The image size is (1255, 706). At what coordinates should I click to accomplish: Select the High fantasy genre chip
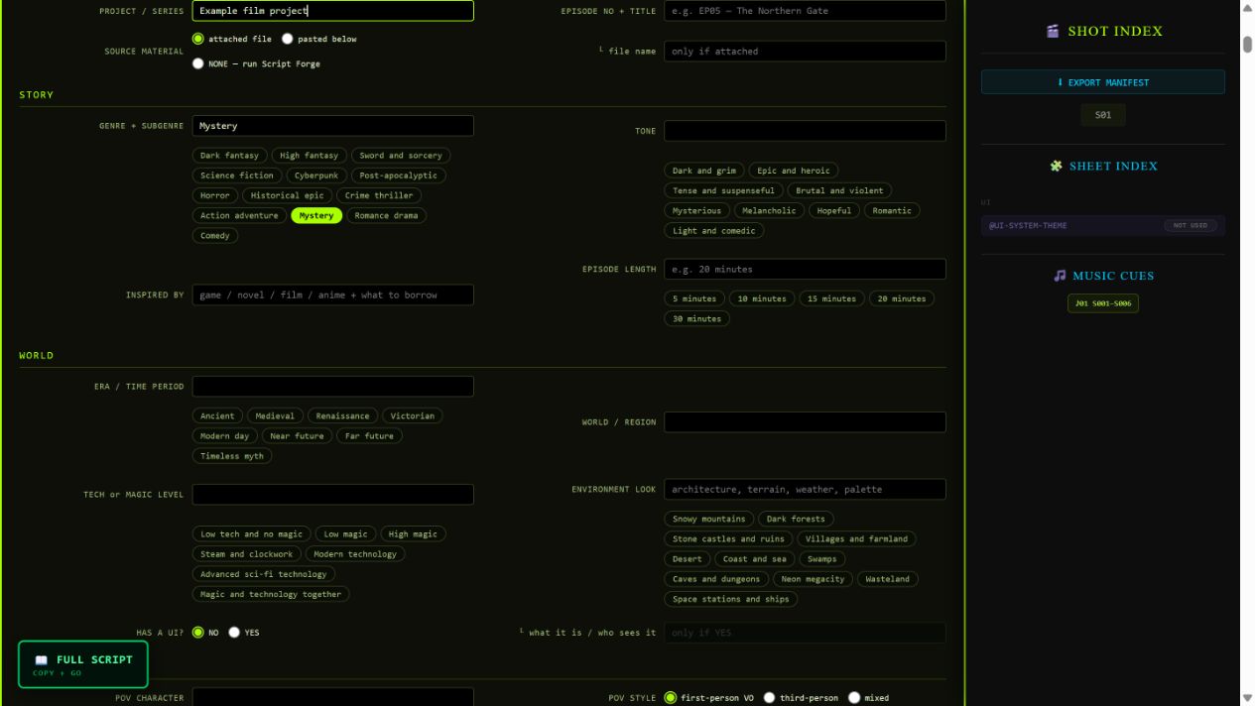tap(309, 156)
